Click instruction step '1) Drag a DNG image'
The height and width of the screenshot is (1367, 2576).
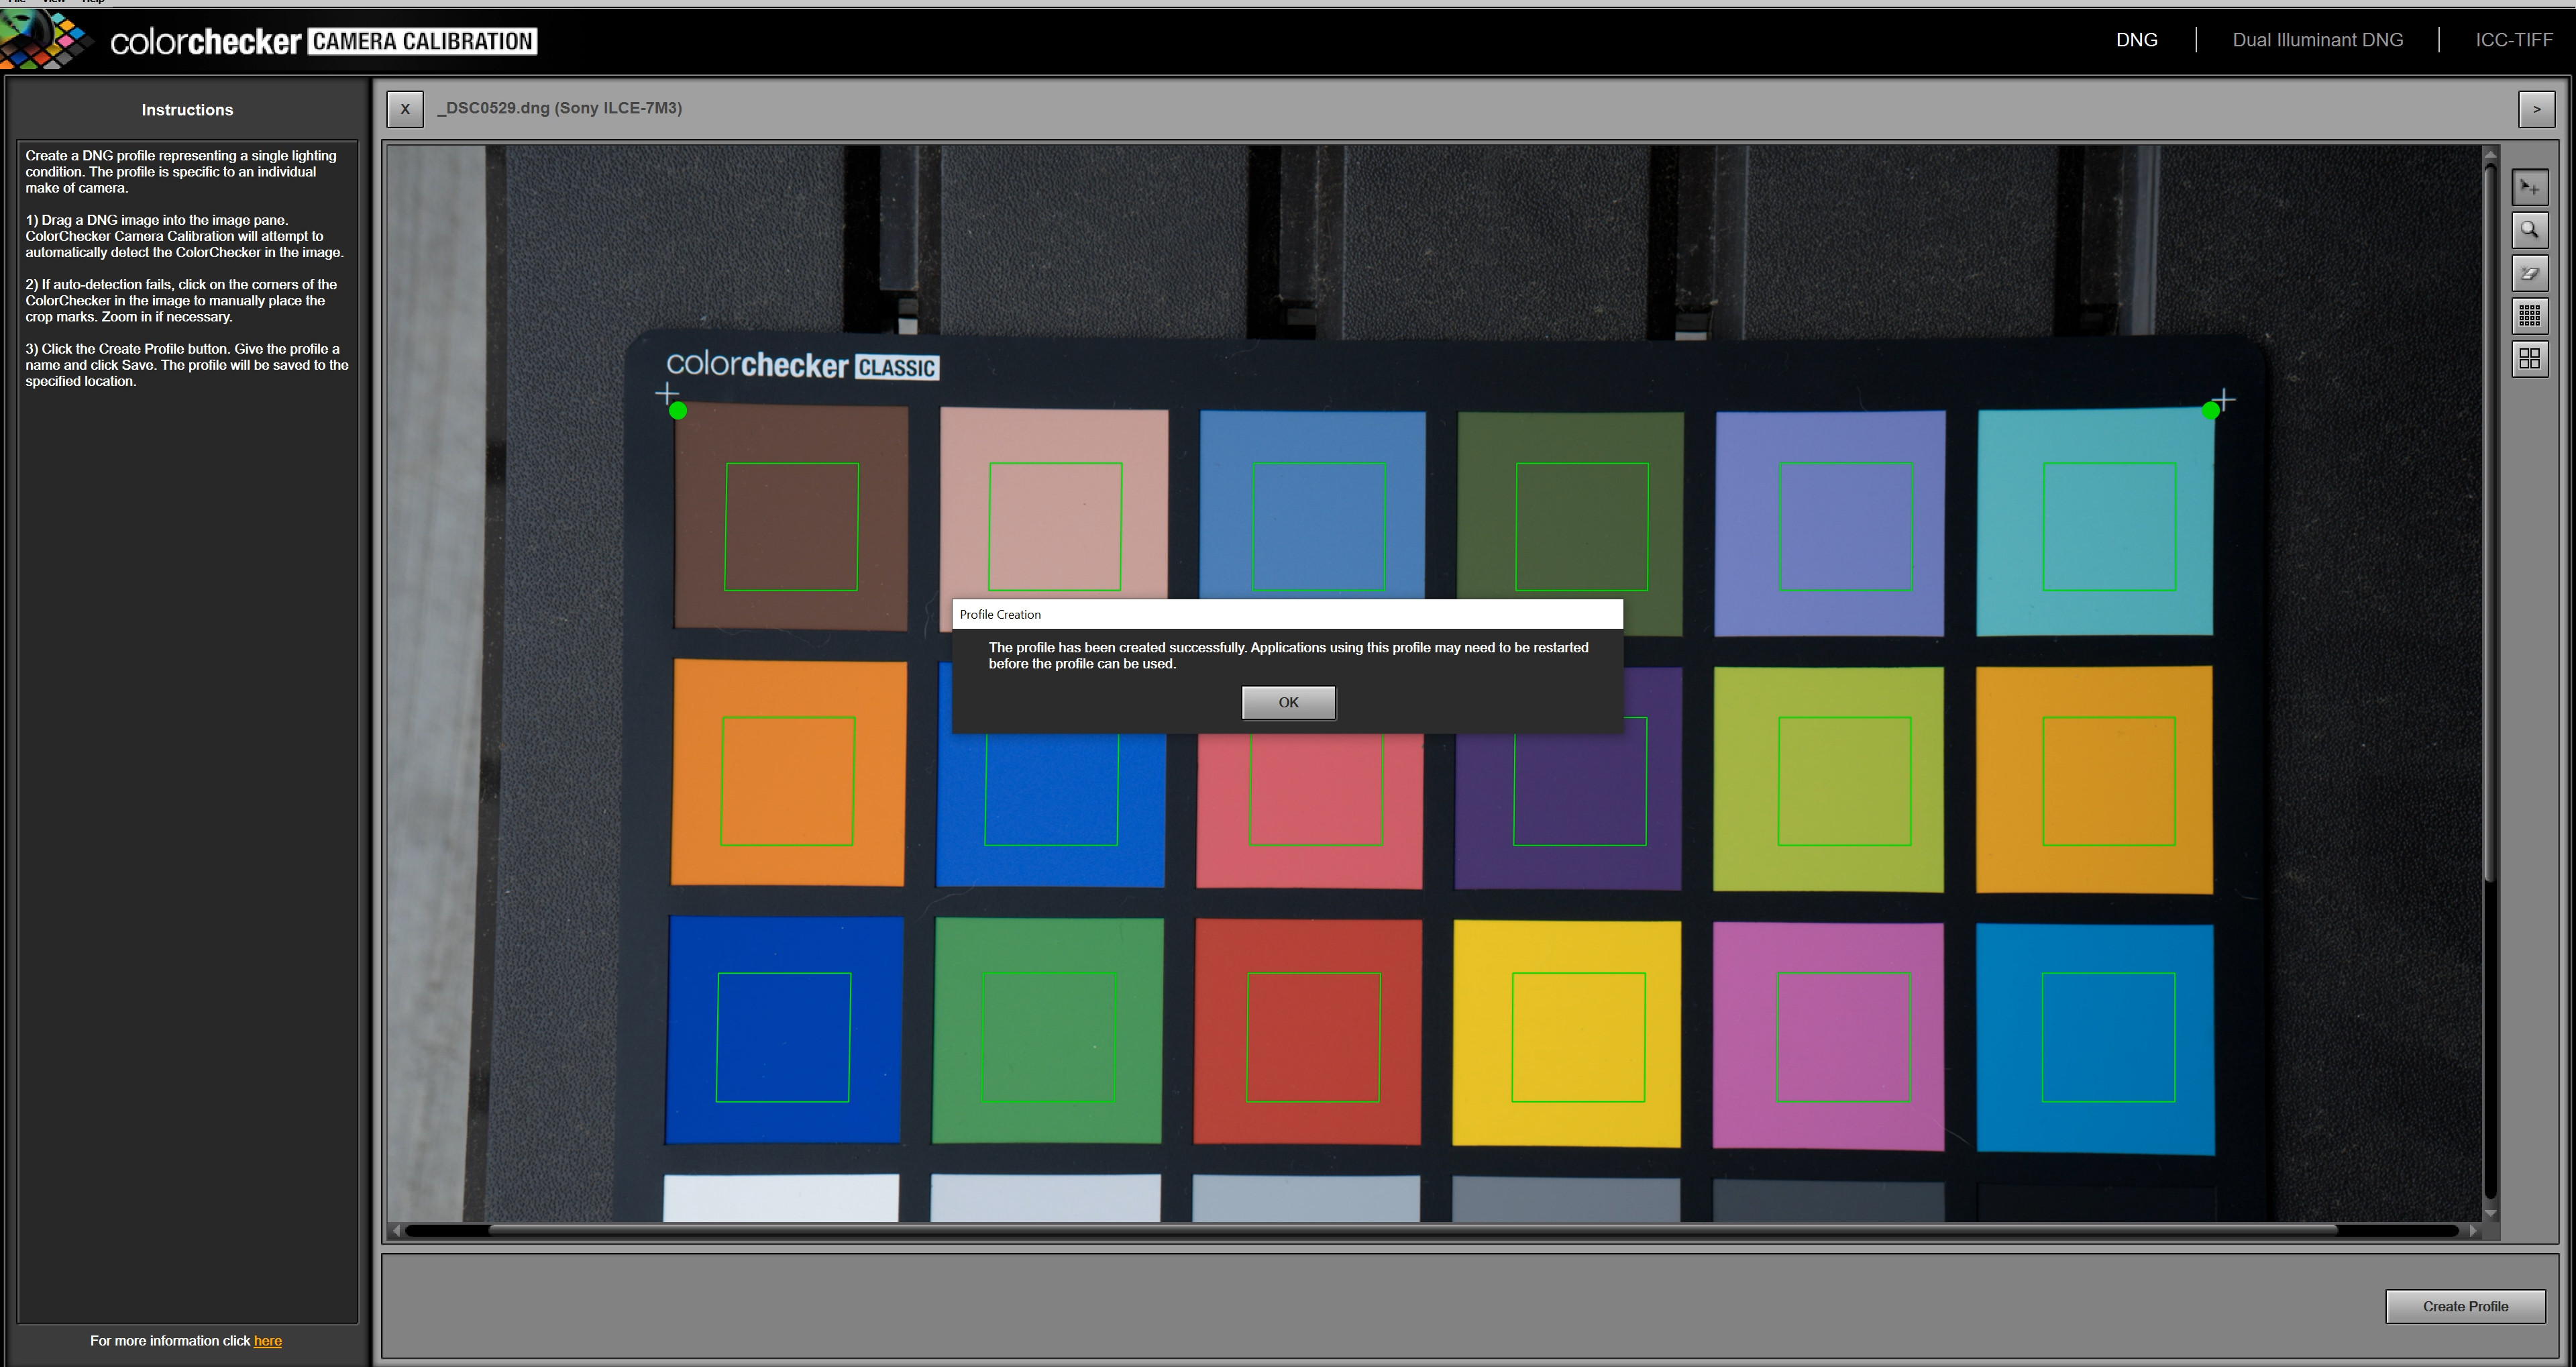pos(184,236)
